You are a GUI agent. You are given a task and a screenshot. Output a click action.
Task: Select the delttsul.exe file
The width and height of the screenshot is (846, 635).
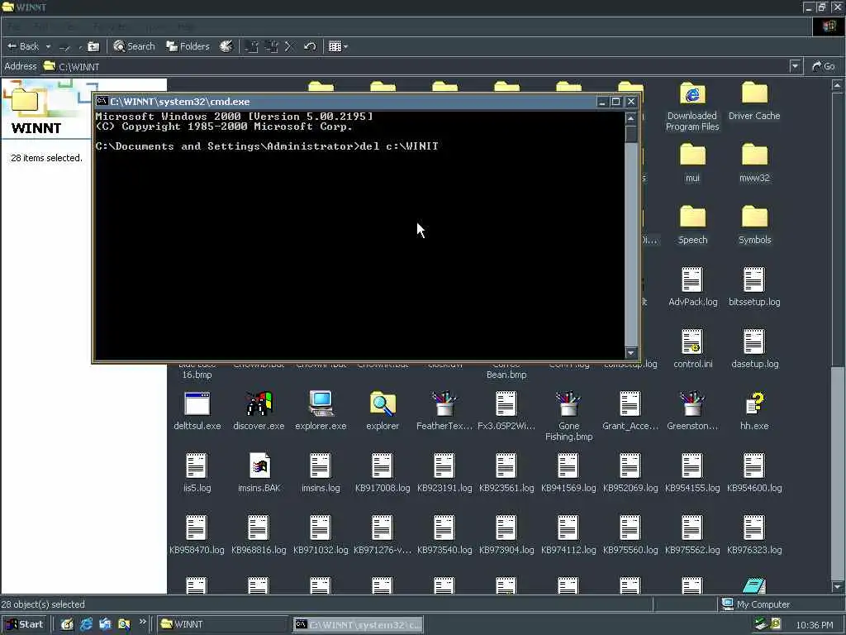[x=197, y=411]
